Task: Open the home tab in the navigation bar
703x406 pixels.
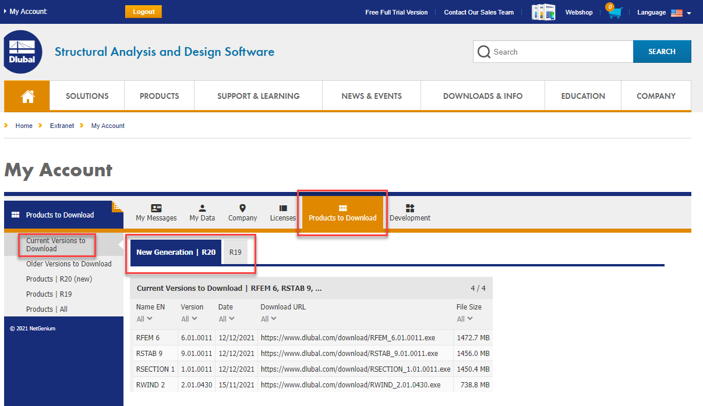Action: (x=27, y=95)
